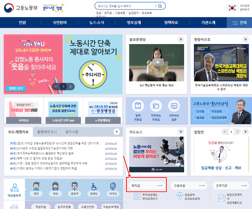
Task: Expand 카드뉴스 with its plus button
Action: click(181, 132)
